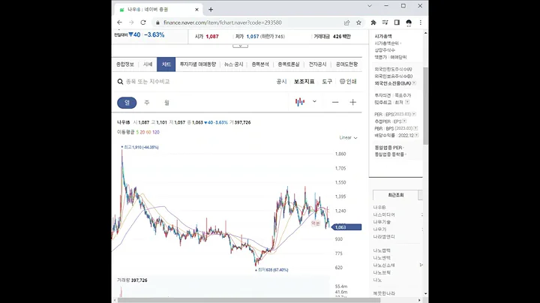Open the 도구 tools menu
The image size is (540, 303).
tap(327, 82)
